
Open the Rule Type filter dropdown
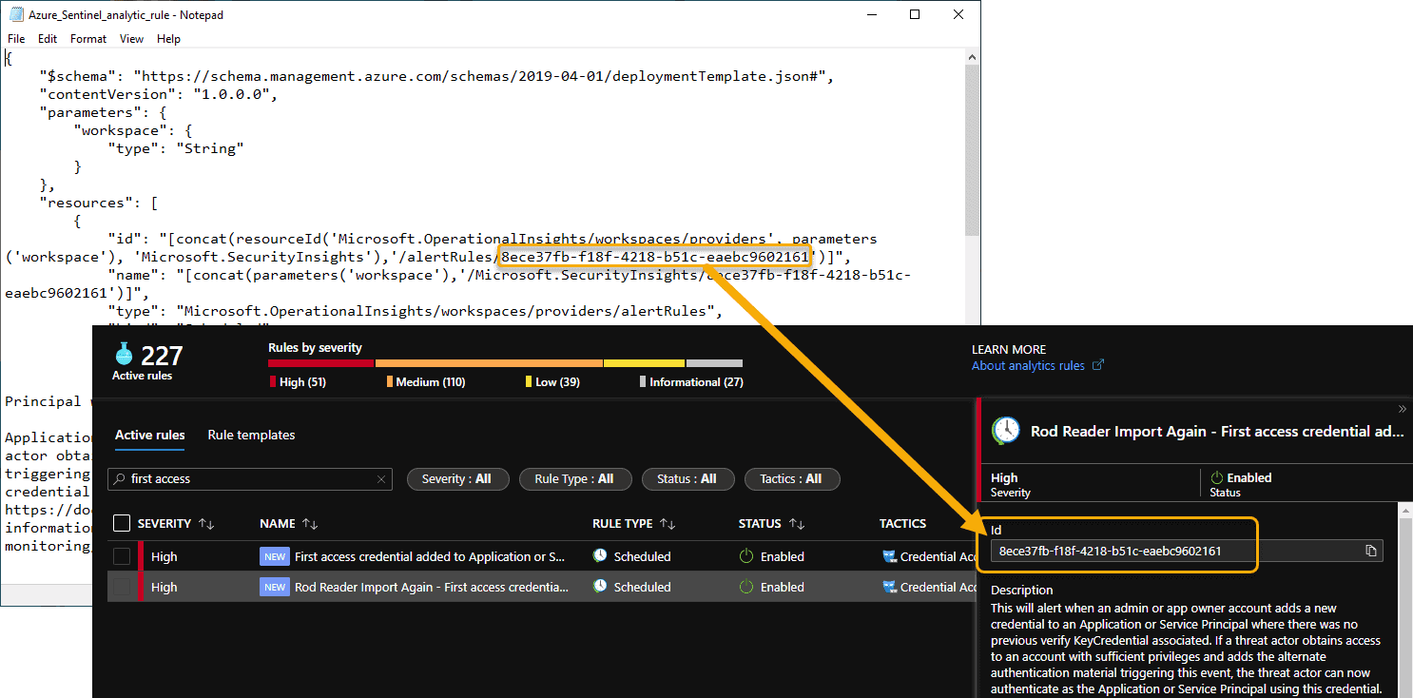[573, 479]
